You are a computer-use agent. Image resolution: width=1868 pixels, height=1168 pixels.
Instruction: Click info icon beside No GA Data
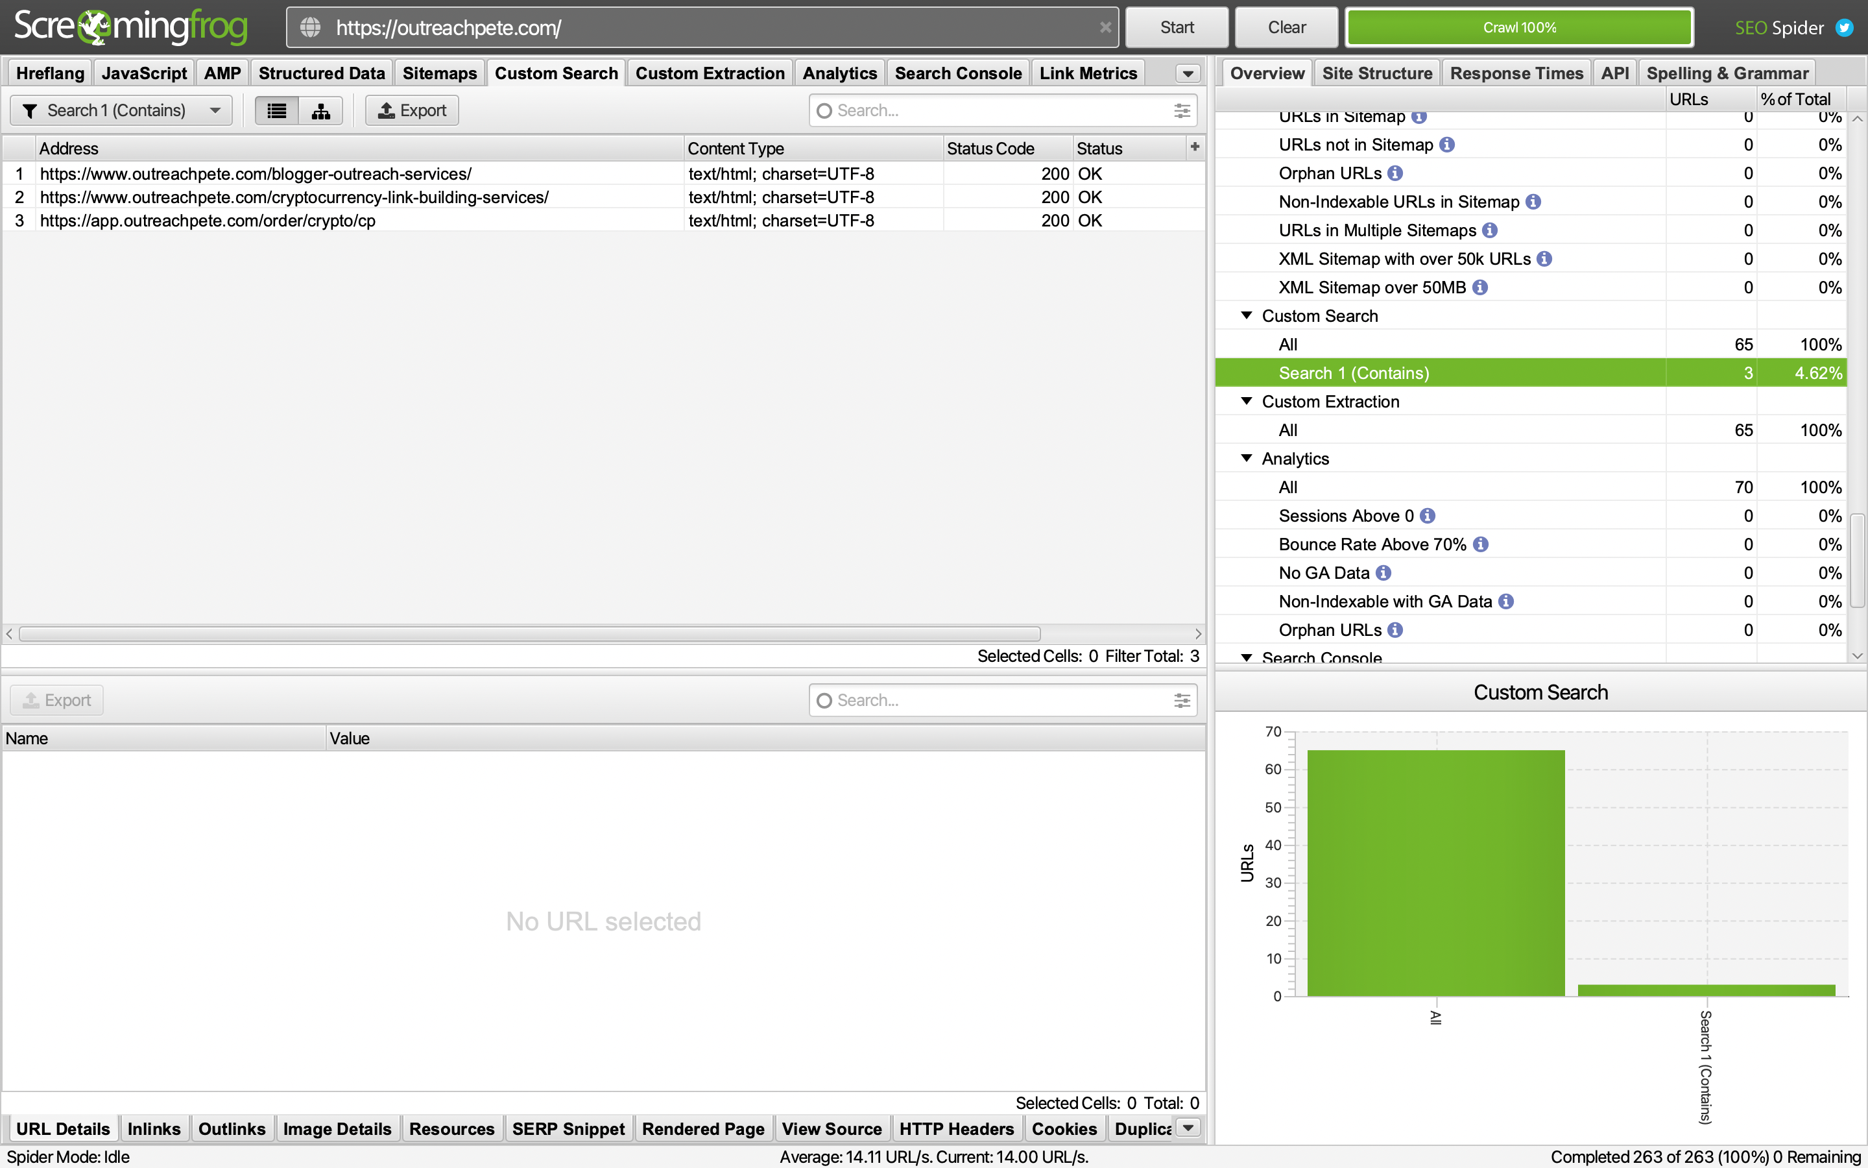pyautogui.click(x=1384, y=573)
